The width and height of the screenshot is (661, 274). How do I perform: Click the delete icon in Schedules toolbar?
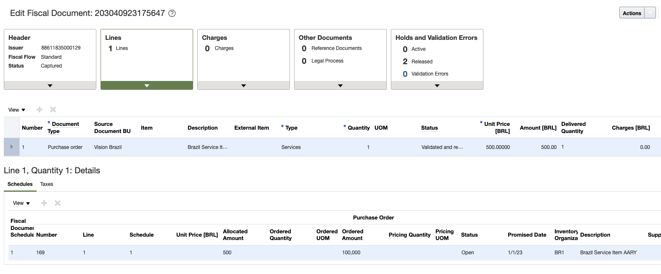pos(58,203)
